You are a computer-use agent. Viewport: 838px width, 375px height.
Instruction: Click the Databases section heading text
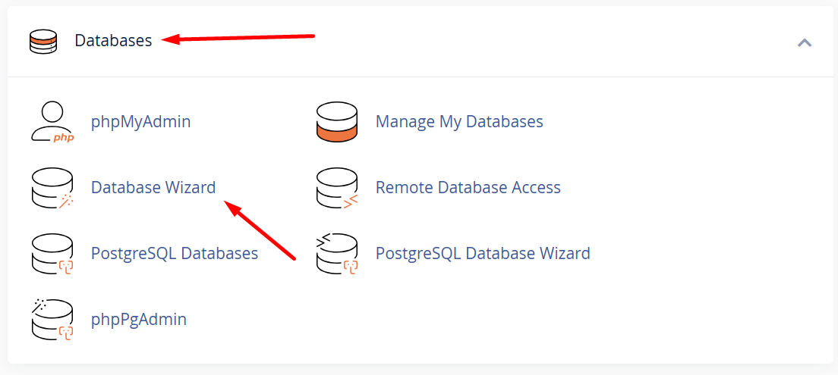(x=113, y=41)
